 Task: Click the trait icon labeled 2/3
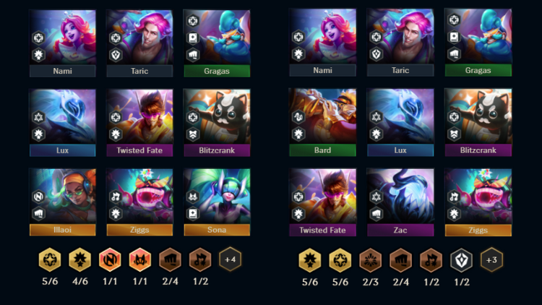click(x=370, y=260)
